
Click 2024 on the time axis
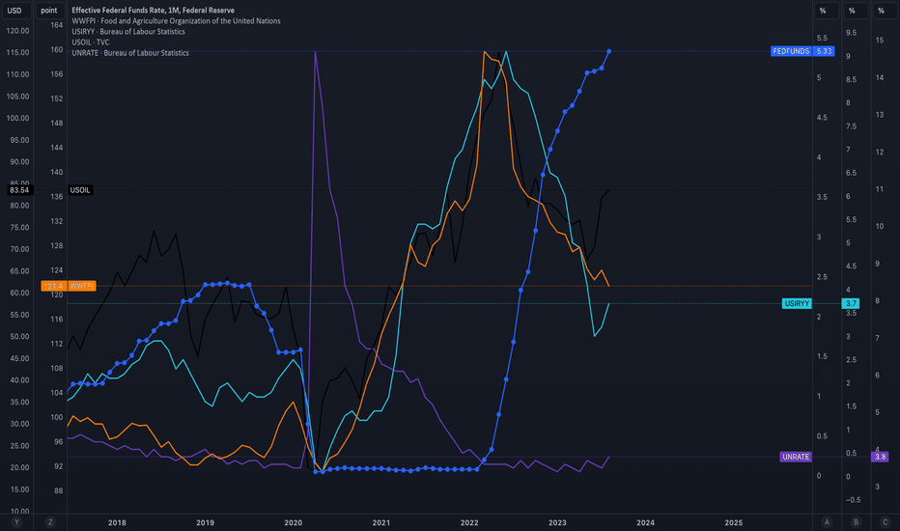coord(646,522)
